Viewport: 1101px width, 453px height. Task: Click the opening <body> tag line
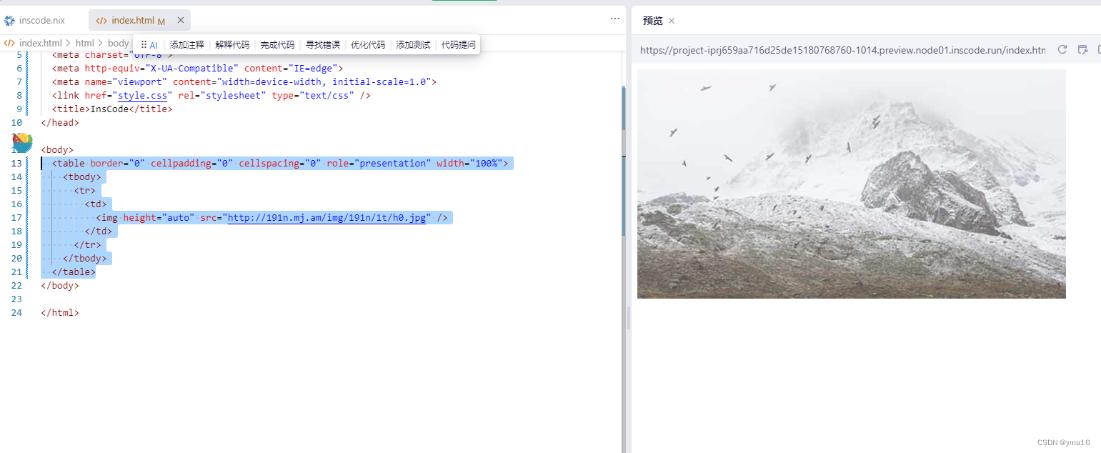point(57,149)
